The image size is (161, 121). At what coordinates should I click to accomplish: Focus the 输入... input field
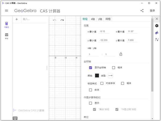(34, 19)
